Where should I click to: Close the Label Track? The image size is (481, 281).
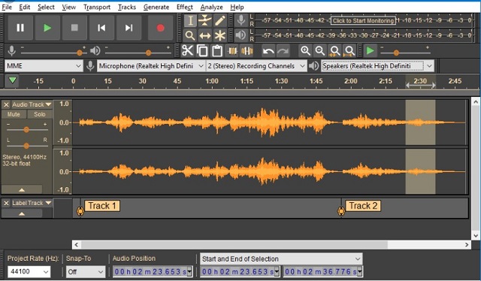[x=6, y=203]
